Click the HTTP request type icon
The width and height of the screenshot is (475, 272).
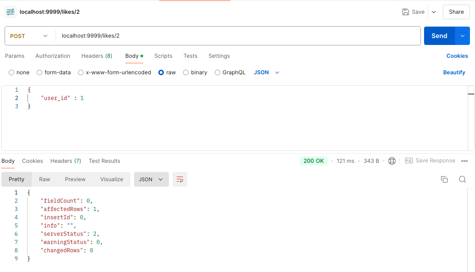[x=11, y=12]
